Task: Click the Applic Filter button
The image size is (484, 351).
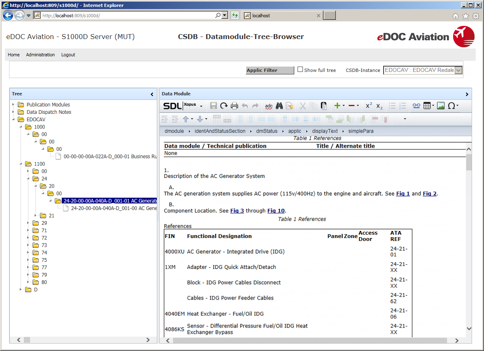Action: click(270, 70)
